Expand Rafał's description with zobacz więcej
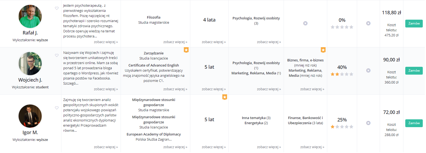 (x=105, y=42)
